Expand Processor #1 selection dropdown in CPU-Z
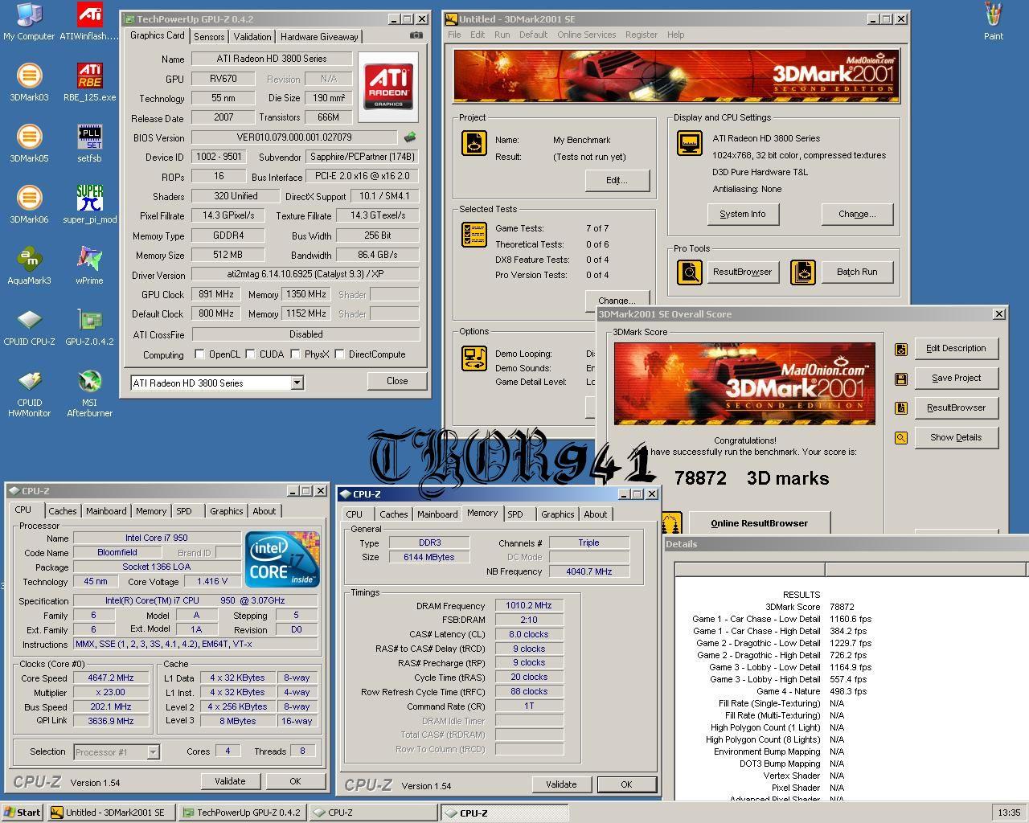 coord(153,752)
